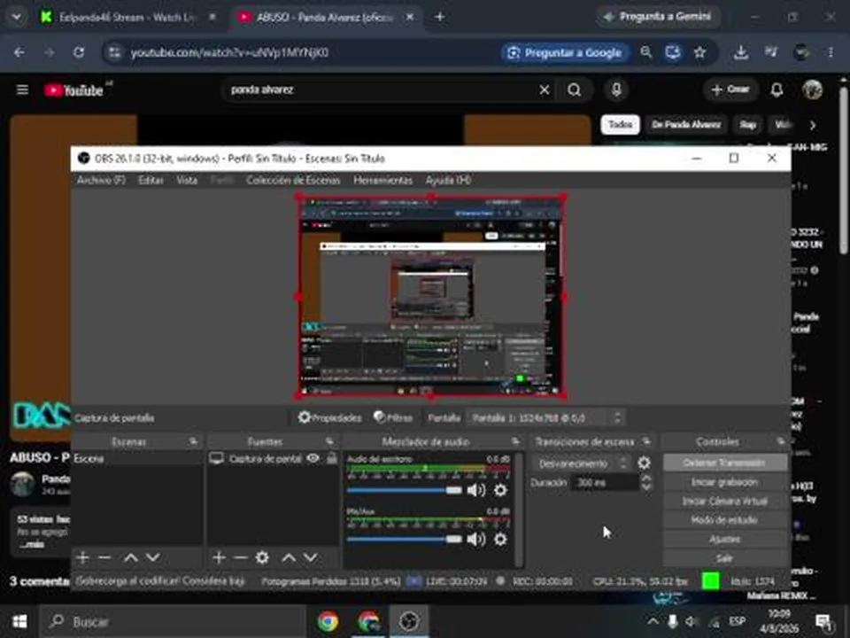Toggle lock on Captura de pantalla source

[x=332, y=458]
